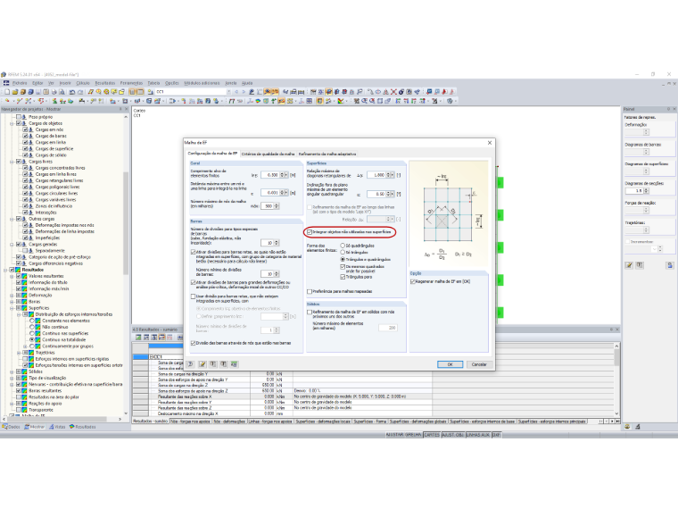Open the Mostrar navigator tab
The width and height of the screenshot is (678, 509).
(x=35, y=427)
